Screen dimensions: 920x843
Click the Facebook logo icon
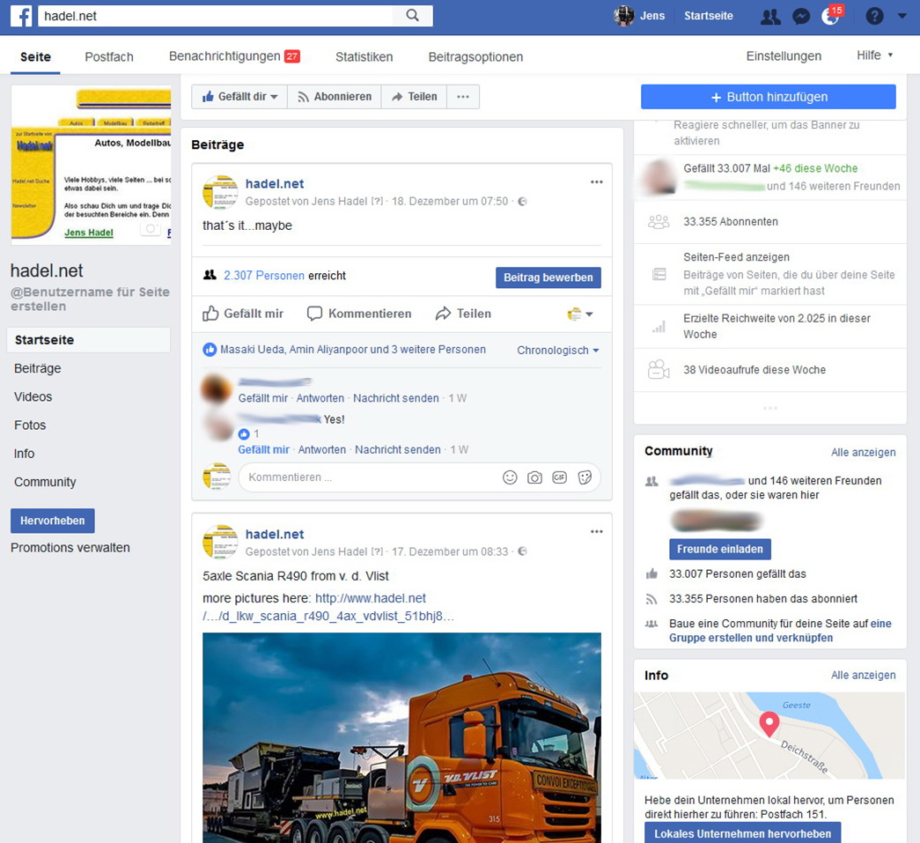coord(21,16)
